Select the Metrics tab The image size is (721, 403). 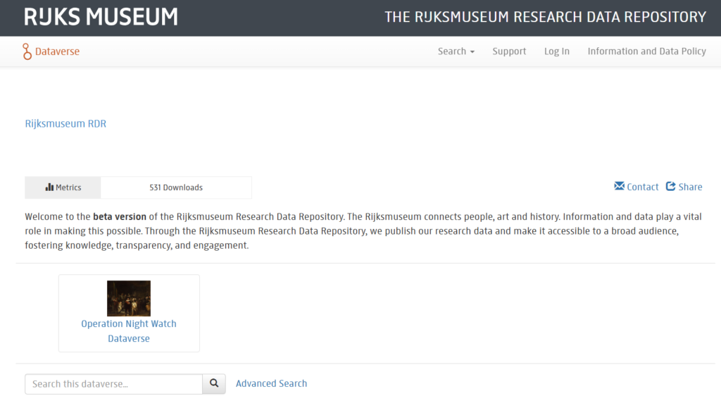point(63,187)
